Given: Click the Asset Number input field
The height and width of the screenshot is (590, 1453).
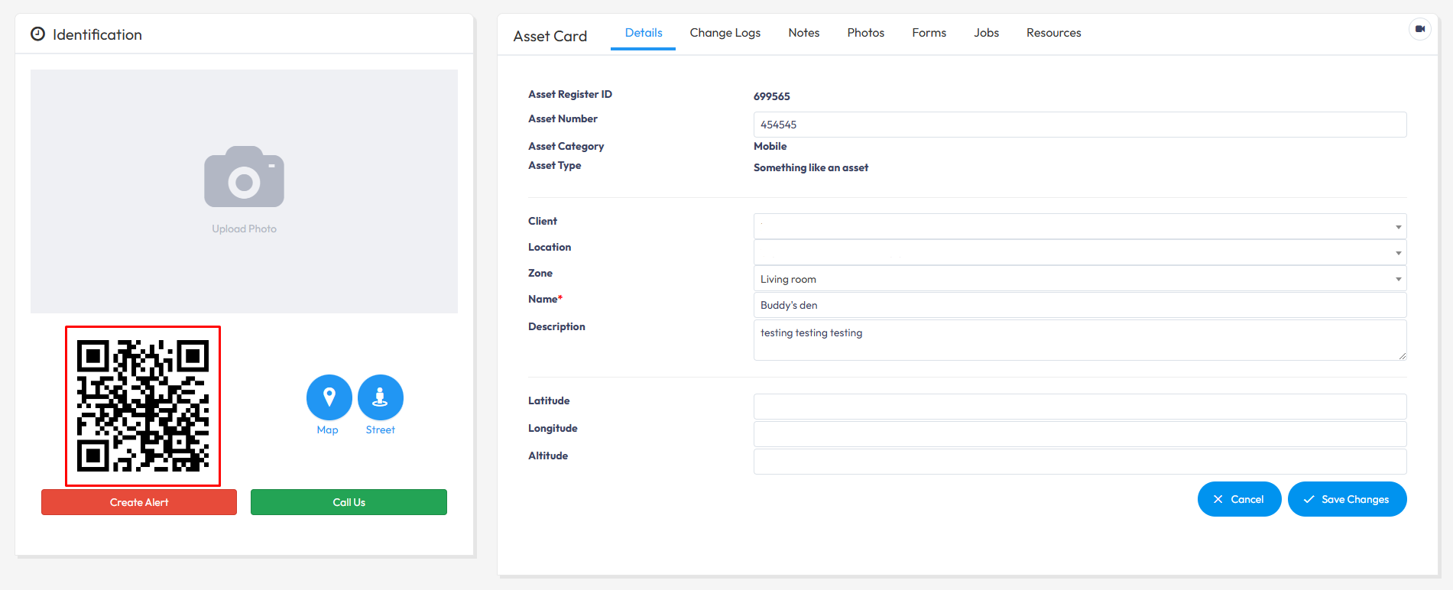Looking at the screenshot, I should (1080, 125).
